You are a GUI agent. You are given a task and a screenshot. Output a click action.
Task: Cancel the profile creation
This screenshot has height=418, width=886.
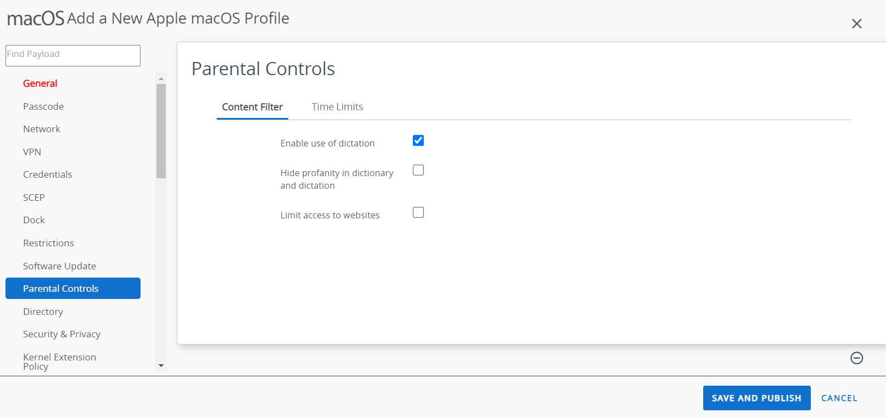(839, 398)
